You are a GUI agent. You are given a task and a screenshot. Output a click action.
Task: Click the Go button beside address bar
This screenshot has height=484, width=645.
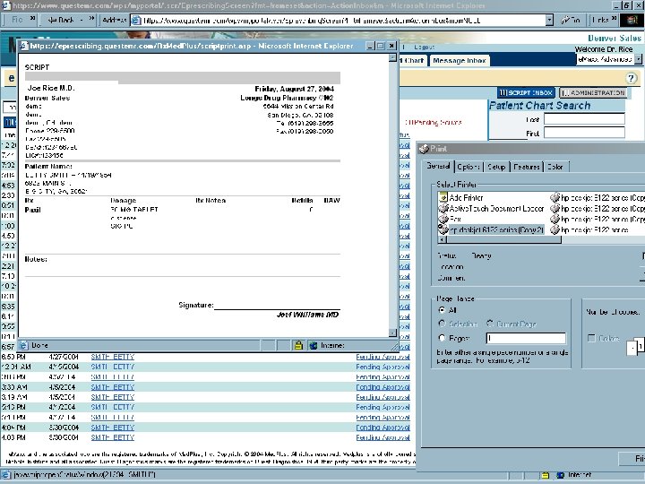[x=570, y=20]
